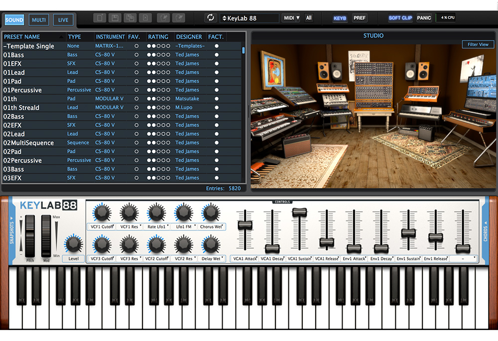The height and width of the screenshot is (341, 498).
Task: Click the Import preset icon
Action: [x=163, y=18]
